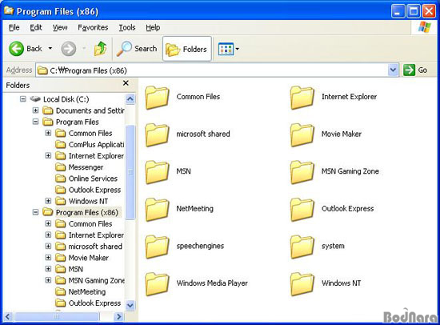Open the Tools menu
Viewport: 440px width, 325px height.
tap(127, 27)
